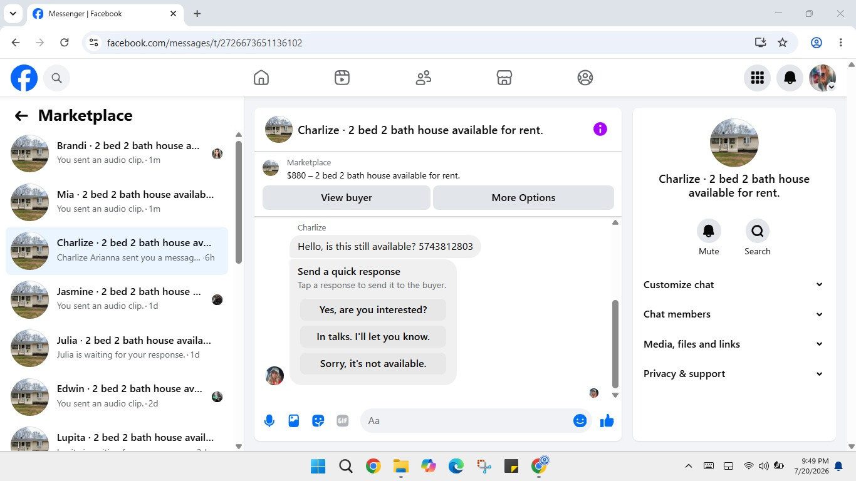Open the Brandi conversation
856x481 pixels.
tap(117, 153)
